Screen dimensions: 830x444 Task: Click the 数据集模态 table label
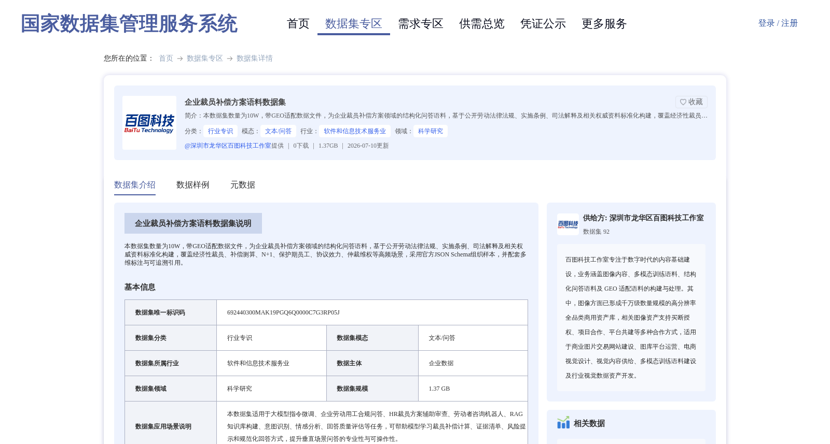352,338
